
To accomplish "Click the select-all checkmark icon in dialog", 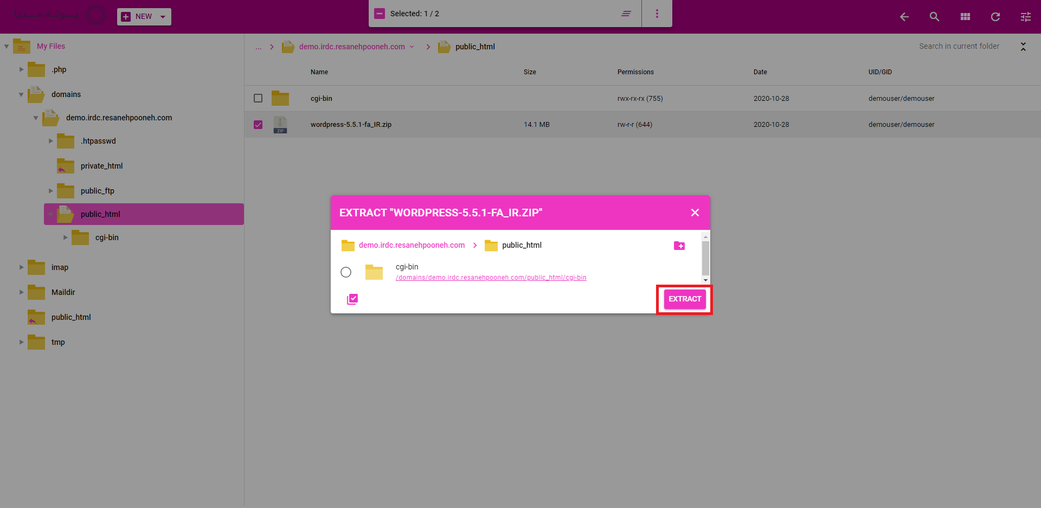I will (352, 299).
